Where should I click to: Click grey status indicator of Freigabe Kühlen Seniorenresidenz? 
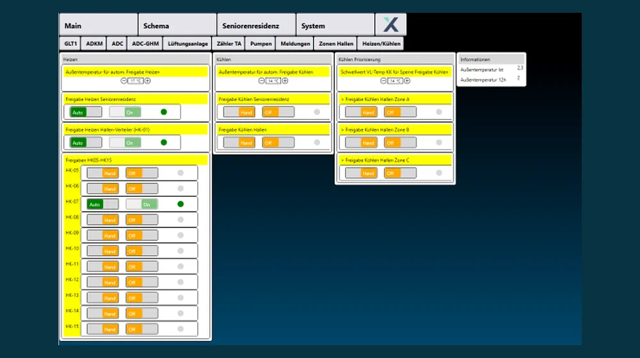(317, 112)
